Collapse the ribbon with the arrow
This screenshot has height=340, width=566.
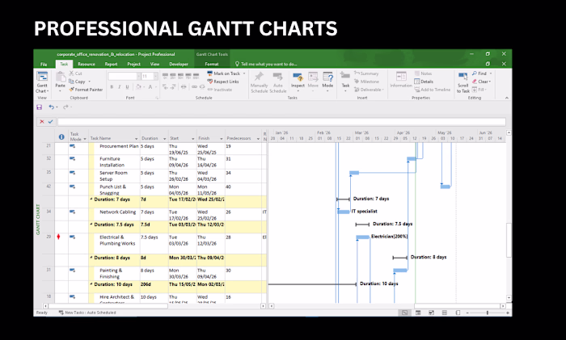tap(506, 98)
